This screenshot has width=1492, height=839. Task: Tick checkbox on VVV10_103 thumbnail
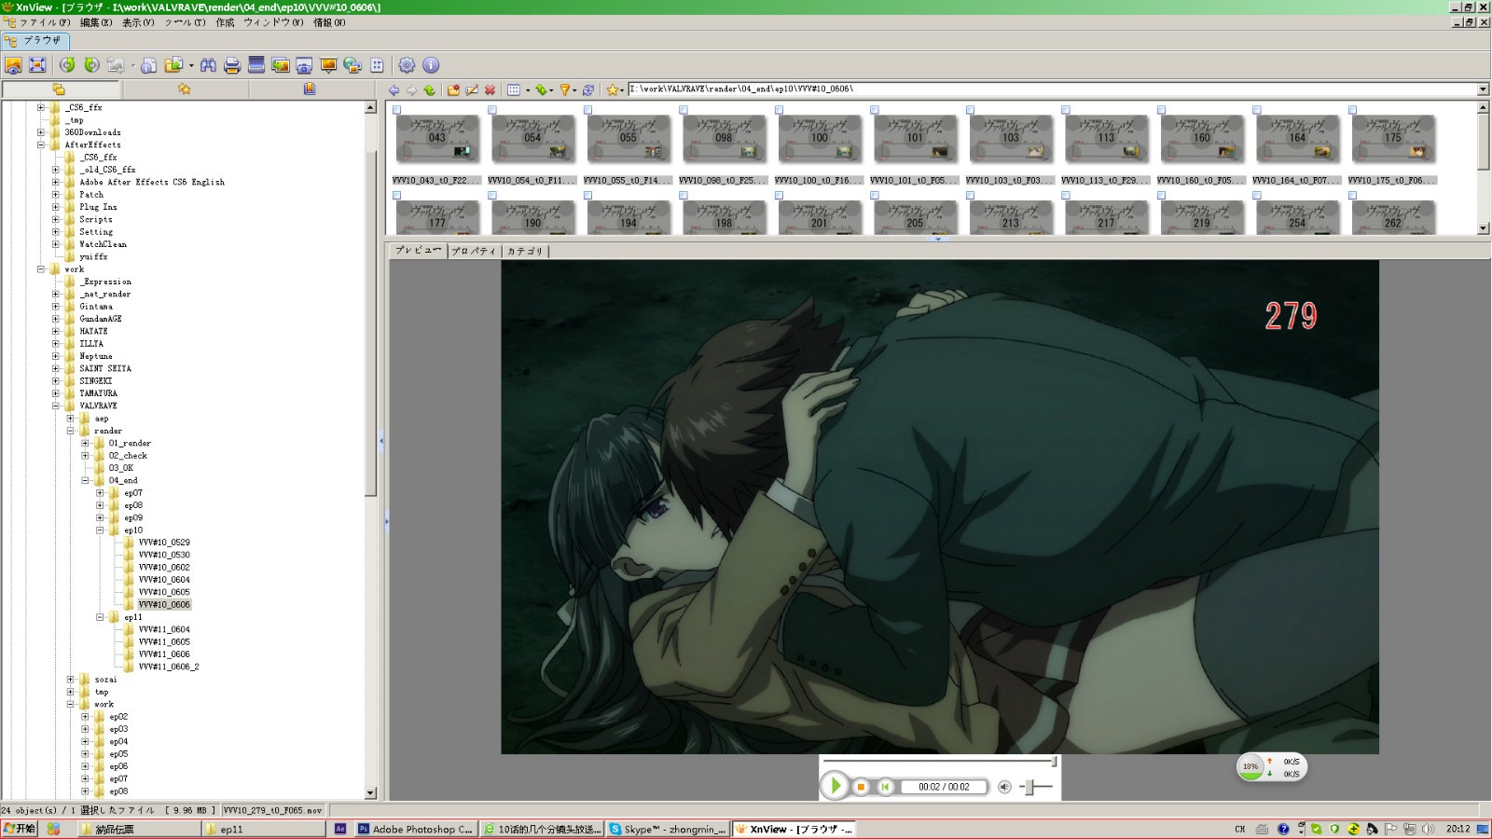pos(970,110)
